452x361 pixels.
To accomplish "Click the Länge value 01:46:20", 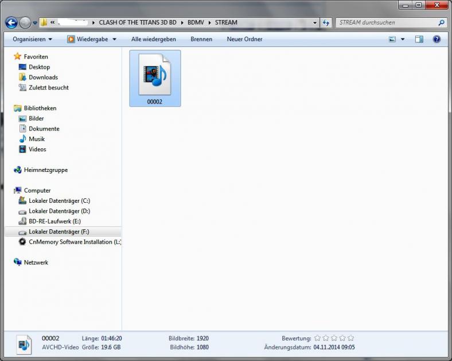I will coord(111,338).
